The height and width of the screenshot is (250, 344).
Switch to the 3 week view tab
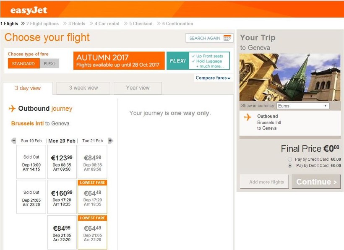tap(83, 88)
